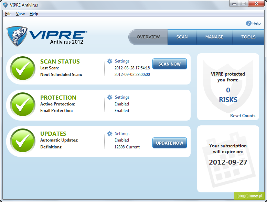Click the VIPRE icon in title bar
The height and width of the screenshot is (202, 267).
point(6,5)
